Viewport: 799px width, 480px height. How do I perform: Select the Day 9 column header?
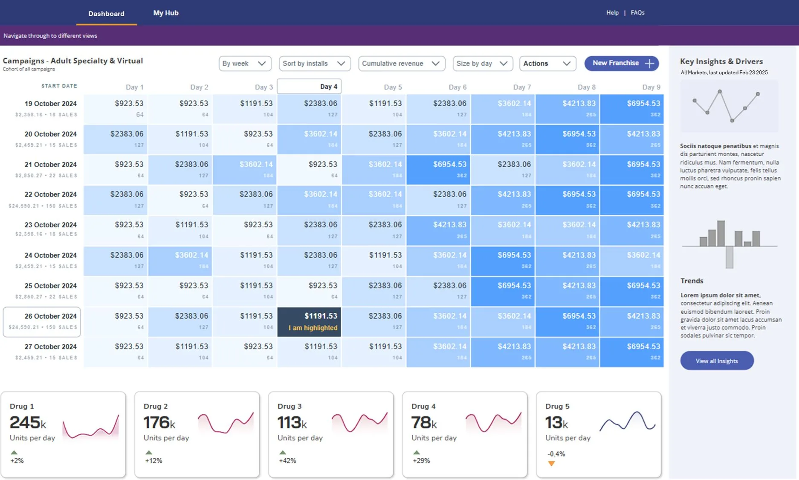click(x=651, y=87)
